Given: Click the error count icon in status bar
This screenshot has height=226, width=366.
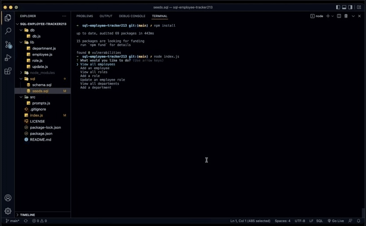Looking at the screenshot, I should point(34,221).
